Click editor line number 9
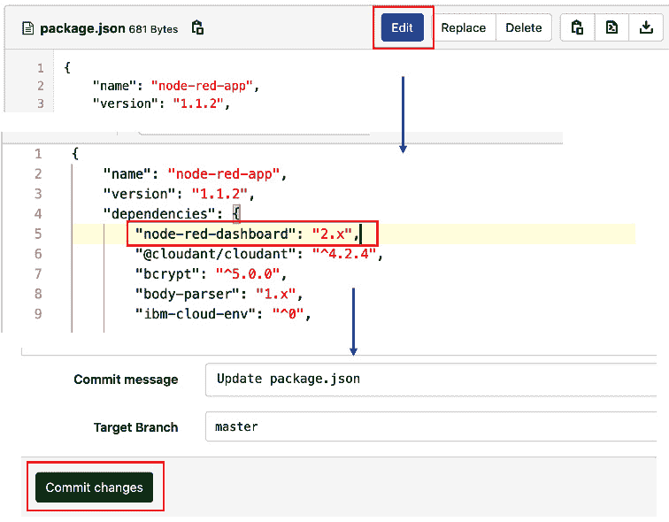 [x=38, y=314]
